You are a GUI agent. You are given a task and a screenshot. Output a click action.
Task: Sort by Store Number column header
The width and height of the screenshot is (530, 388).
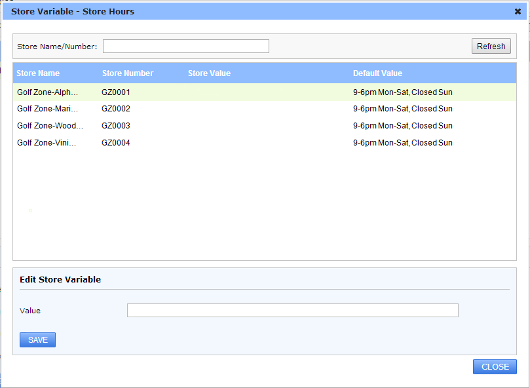(x=128, y=73)
